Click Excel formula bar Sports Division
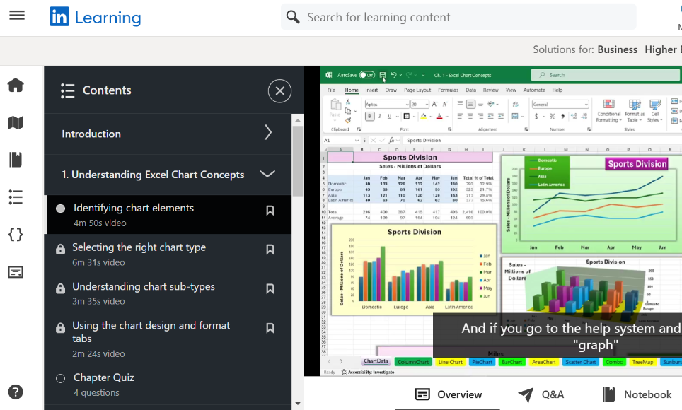The image size is (682, 410). [x=424, y=141]
